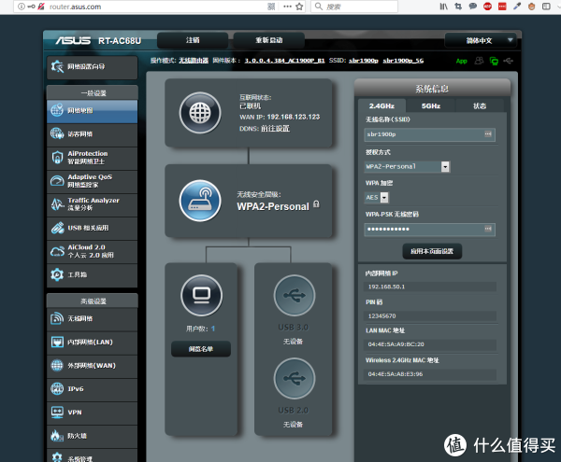
Task: Open USB applications sidebar icon
Action: pos(57,228)
